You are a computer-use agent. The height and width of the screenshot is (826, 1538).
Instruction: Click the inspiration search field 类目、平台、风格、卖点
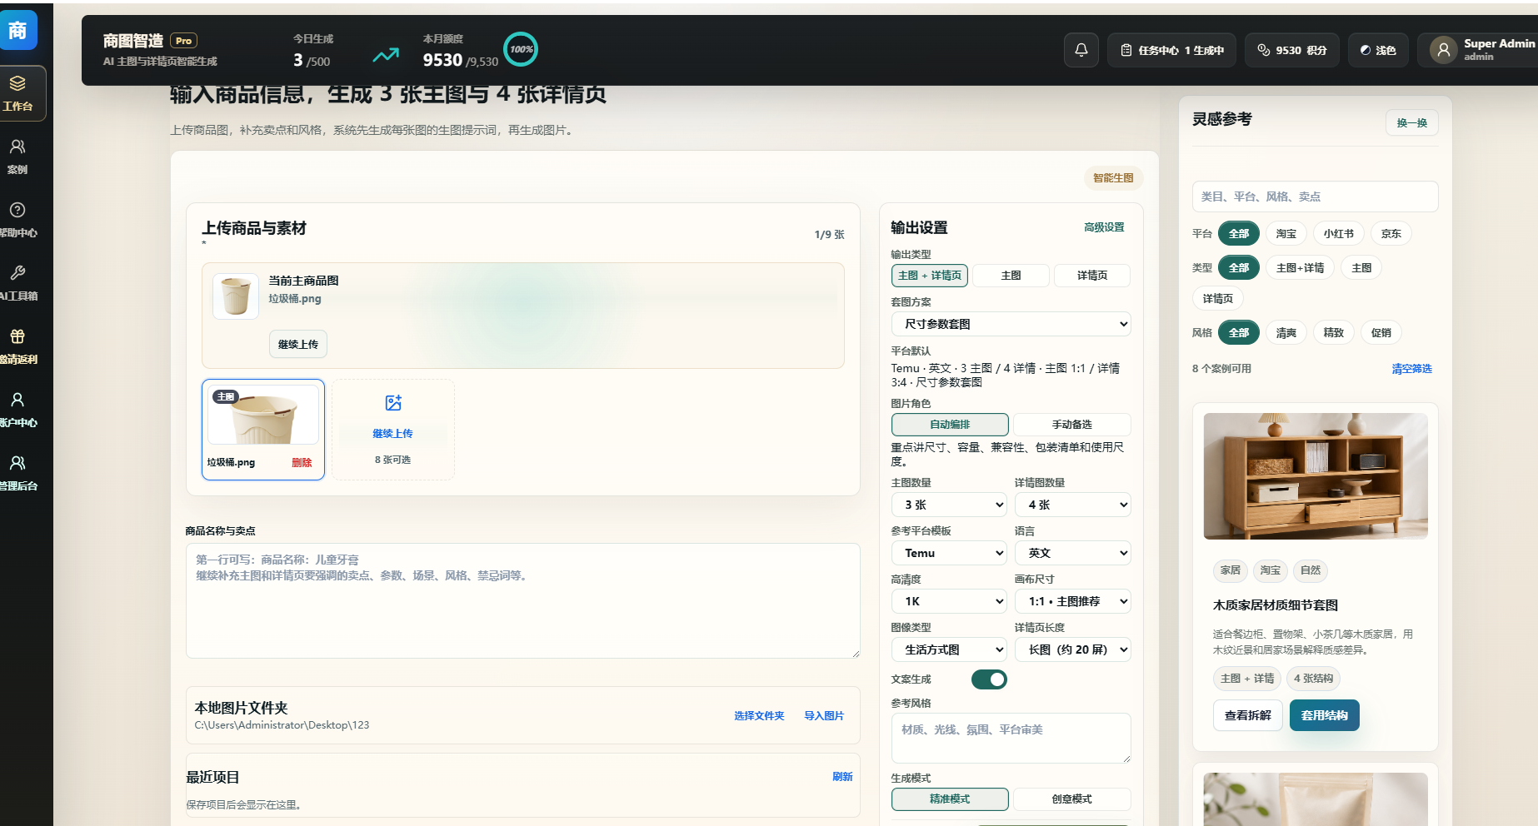pos(1315,197)
